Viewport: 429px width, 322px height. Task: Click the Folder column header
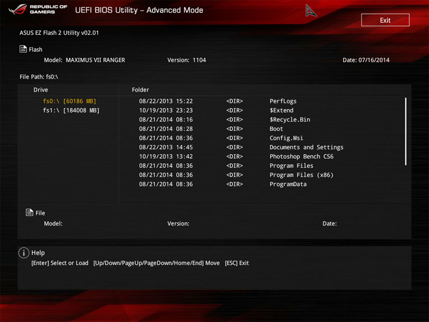click(x=140, y=90)
